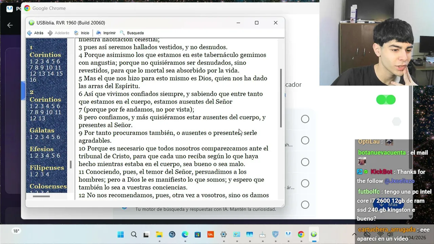Open Microsoft Edge from the taskbar
Screen dimensions: 434x244
click(185, 234)
